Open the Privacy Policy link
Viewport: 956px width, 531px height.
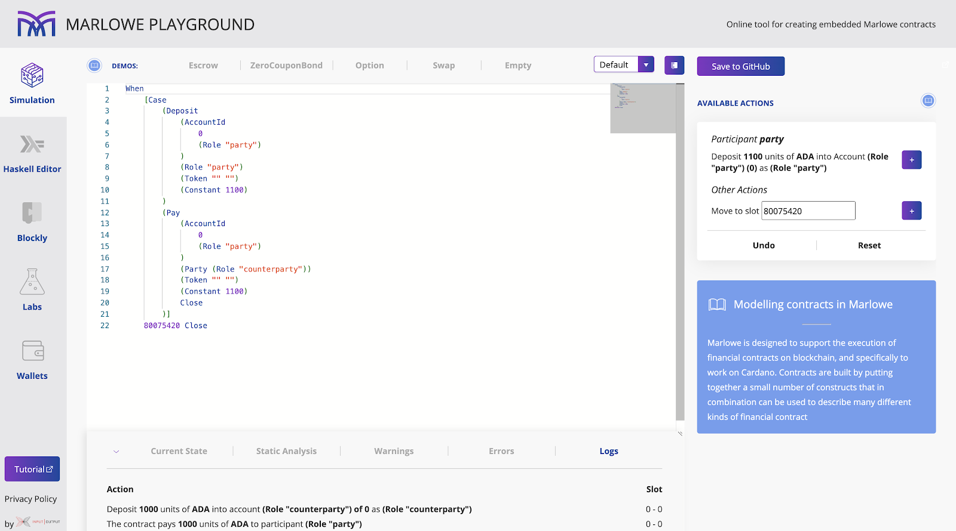click(x=31, y=499)
